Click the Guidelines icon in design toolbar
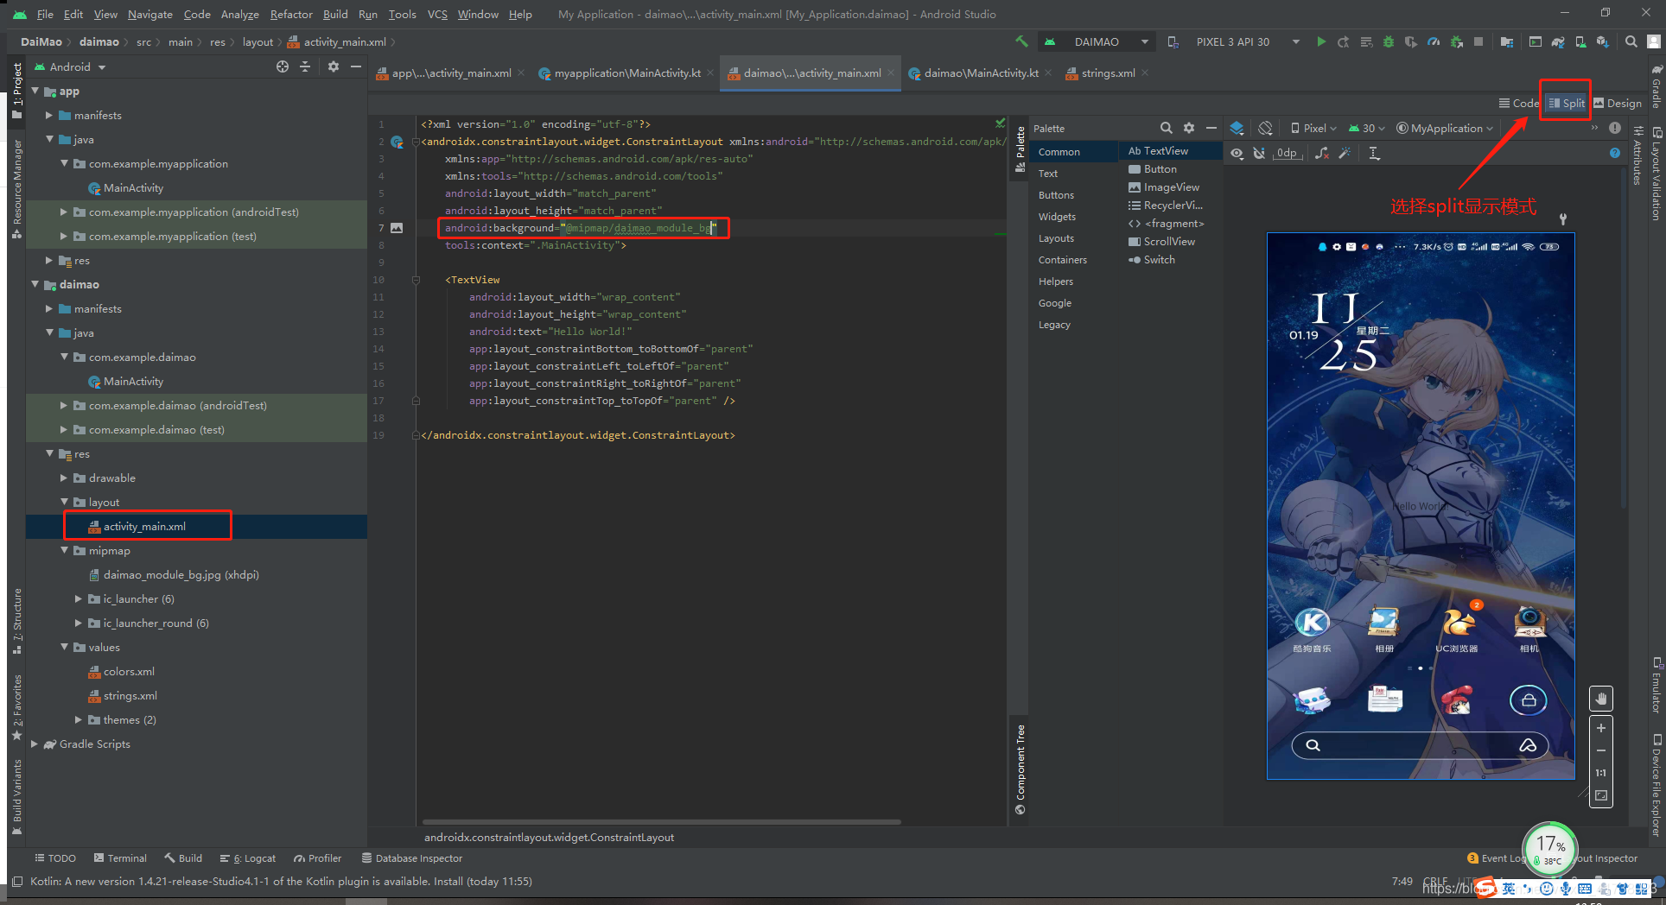The height and width of the screenshot is (905, 1666). click(x=1374, y=153)
